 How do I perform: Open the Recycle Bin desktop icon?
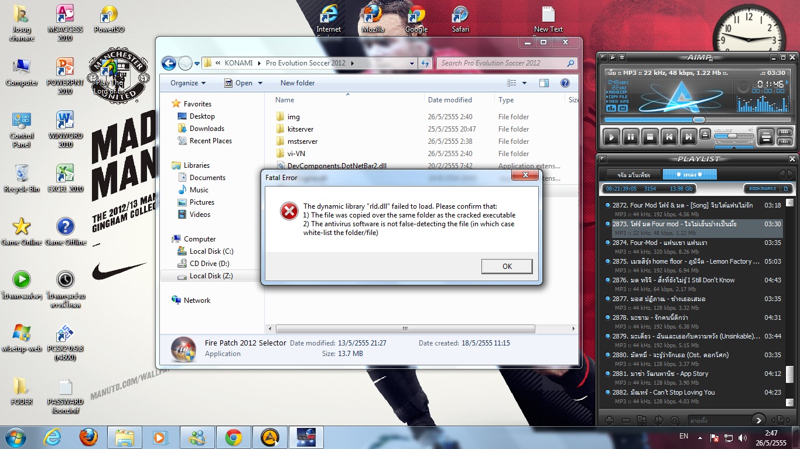[22, 178]
